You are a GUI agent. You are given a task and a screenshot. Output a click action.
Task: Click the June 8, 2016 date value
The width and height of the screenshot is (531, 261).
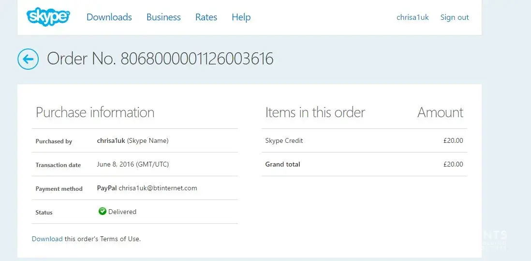pyautogui.click(x=133, y=165)
